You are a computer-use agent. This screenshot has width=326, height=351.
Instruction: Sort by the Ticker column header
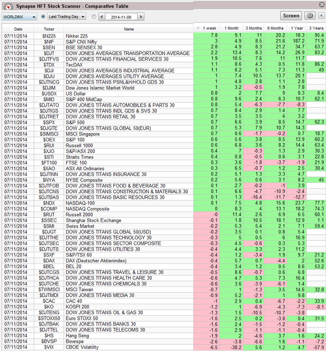click(x=49, y=29)
